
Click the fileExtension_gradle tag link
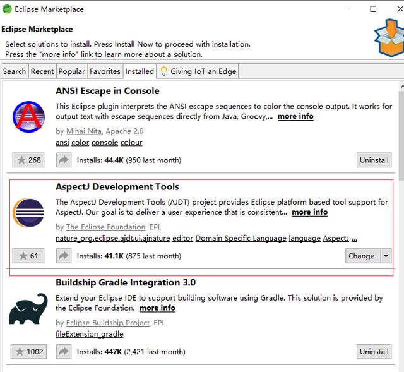[x=90, y=334]
